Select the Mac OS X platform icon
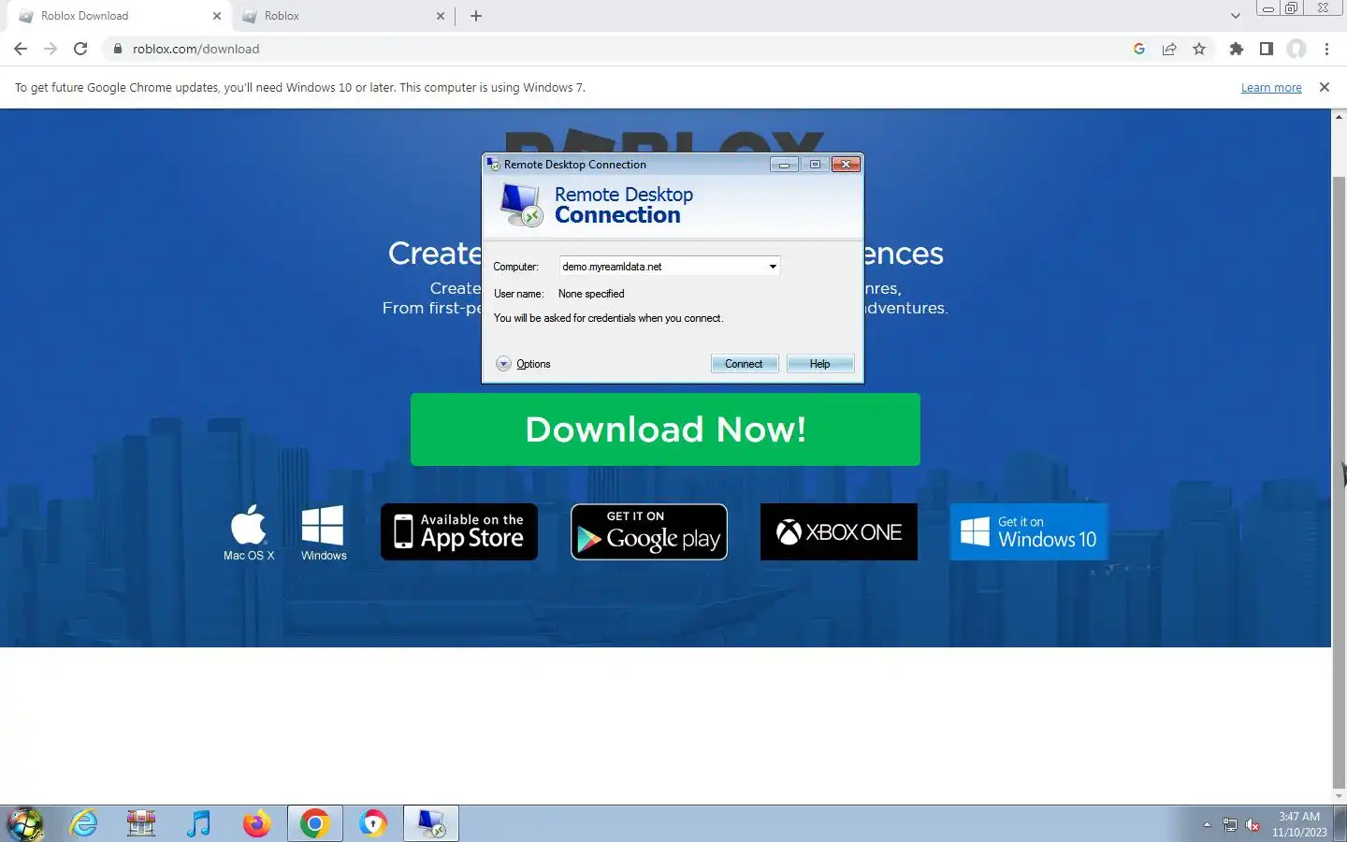Viewport: 1347px width, 842px height. (x=249, y=532)
